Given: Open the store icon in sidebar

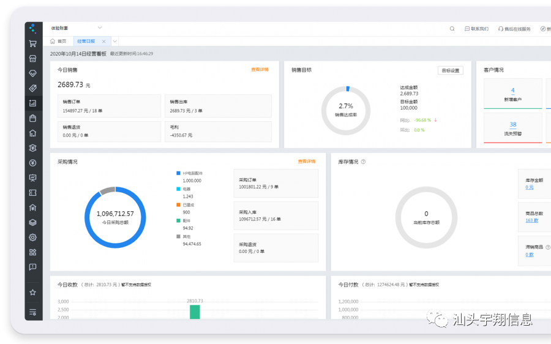Looking at the screenshot, I should (33, 58).
